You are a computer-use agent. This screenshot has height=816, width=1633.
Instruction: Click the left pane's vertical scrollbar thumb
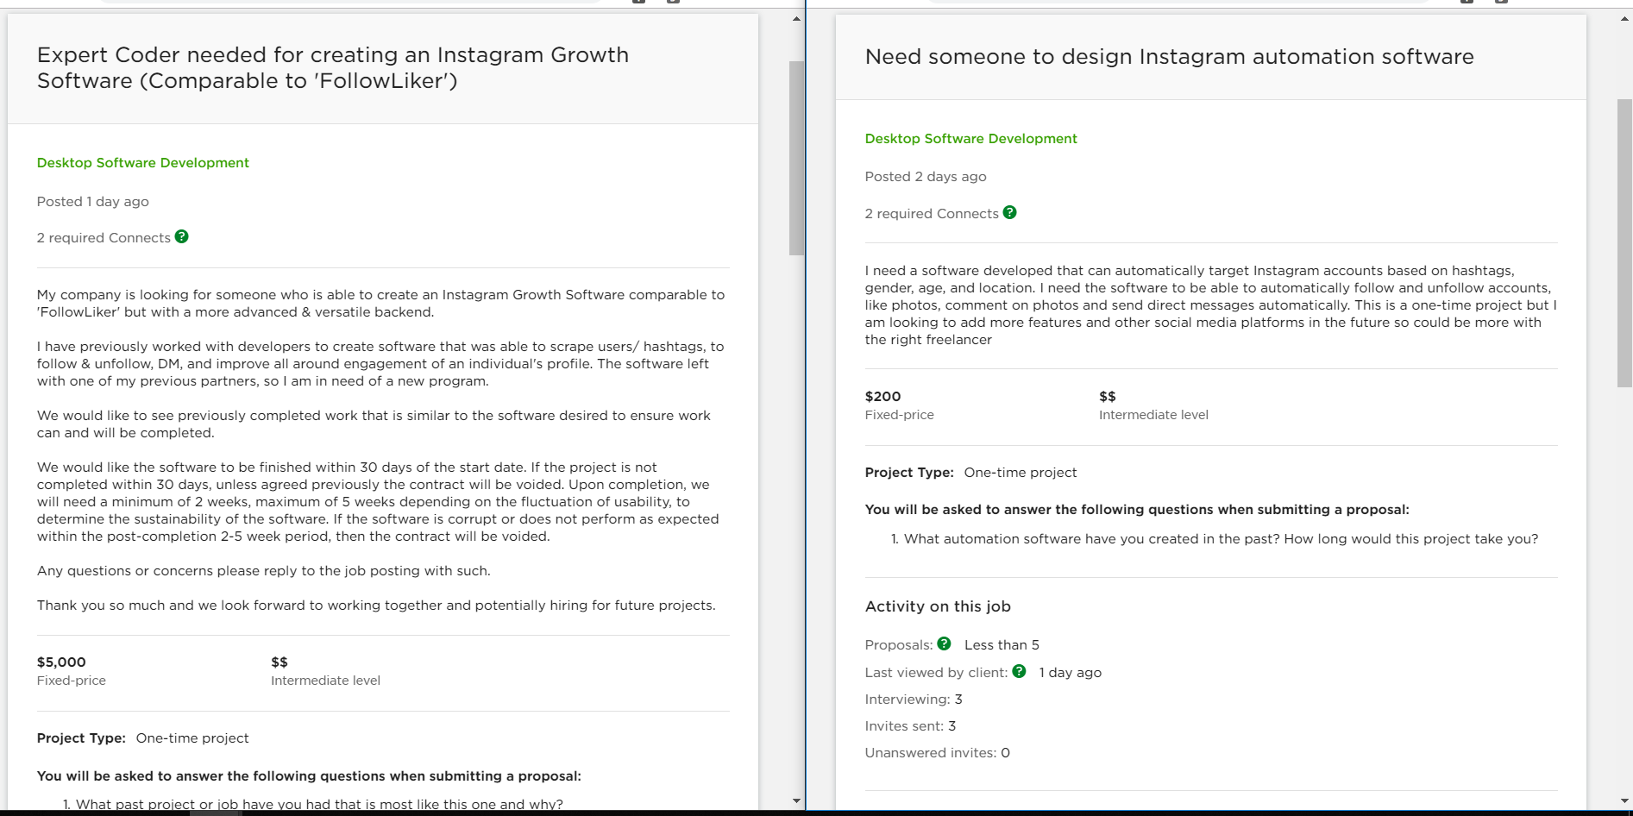[x=796, y=158]
